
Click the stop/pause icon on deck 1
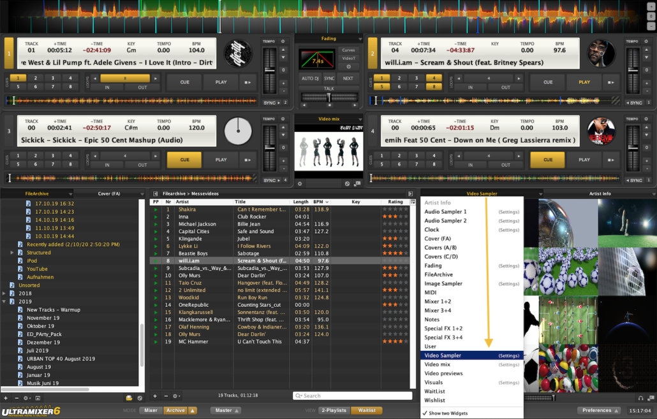pos(247,82)
